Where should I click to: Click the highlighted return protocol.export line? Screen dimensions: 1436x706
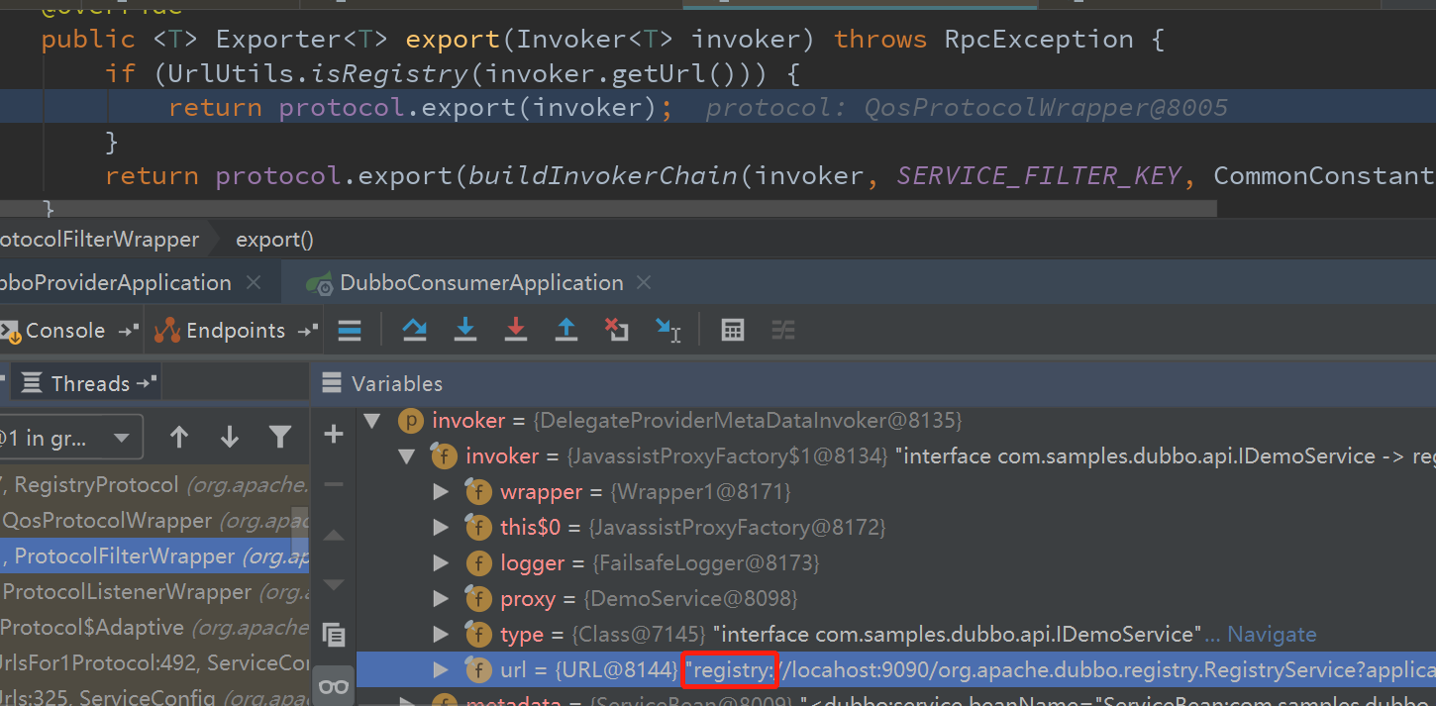click(718, 107)
